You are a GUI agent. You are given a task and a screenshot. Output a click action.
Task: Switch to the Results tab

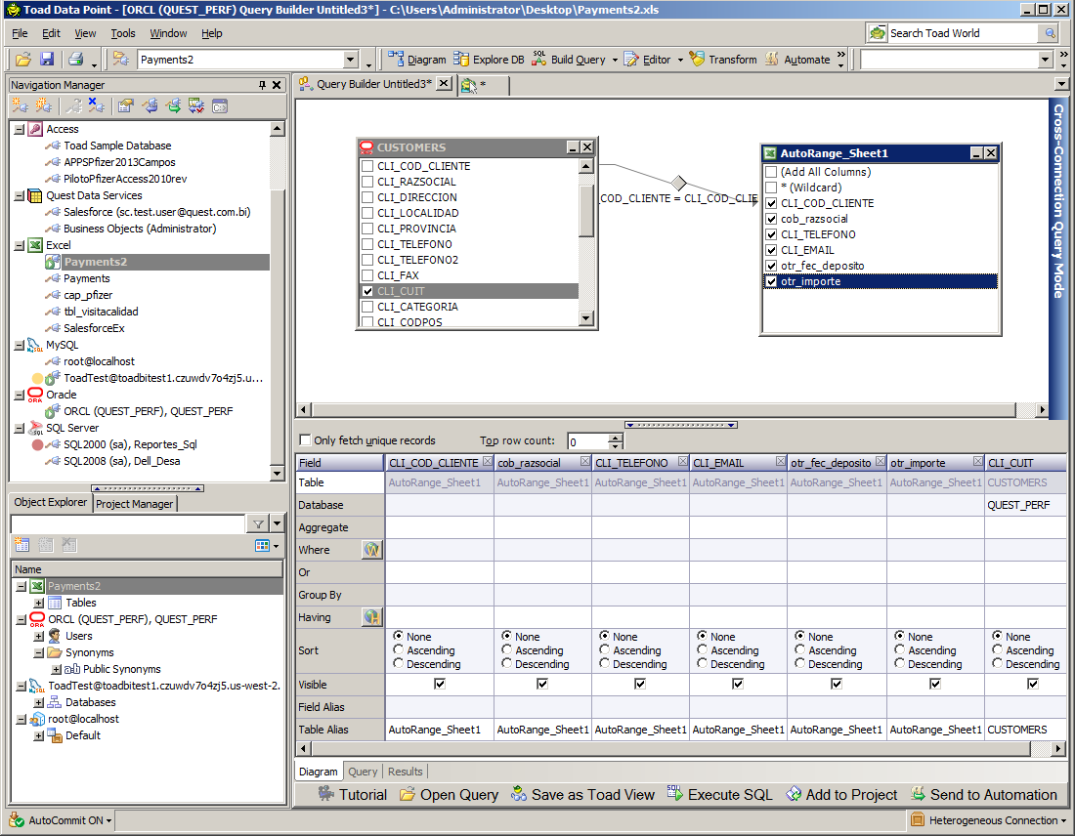pos(406,772)
